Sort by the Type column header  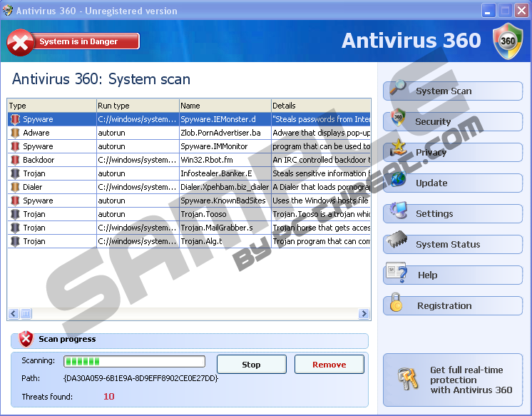[52, 106]
